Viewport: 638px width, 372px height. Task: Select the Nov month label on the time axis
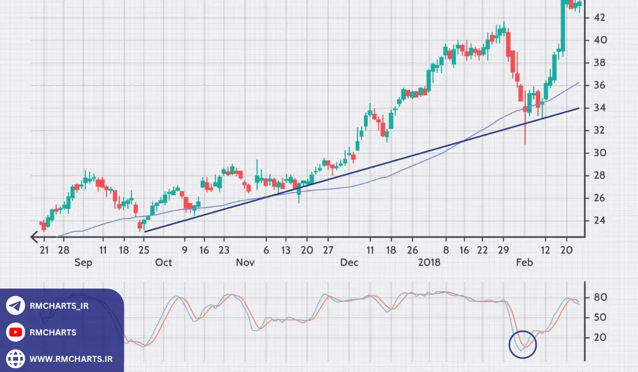(x=245, y=263)
